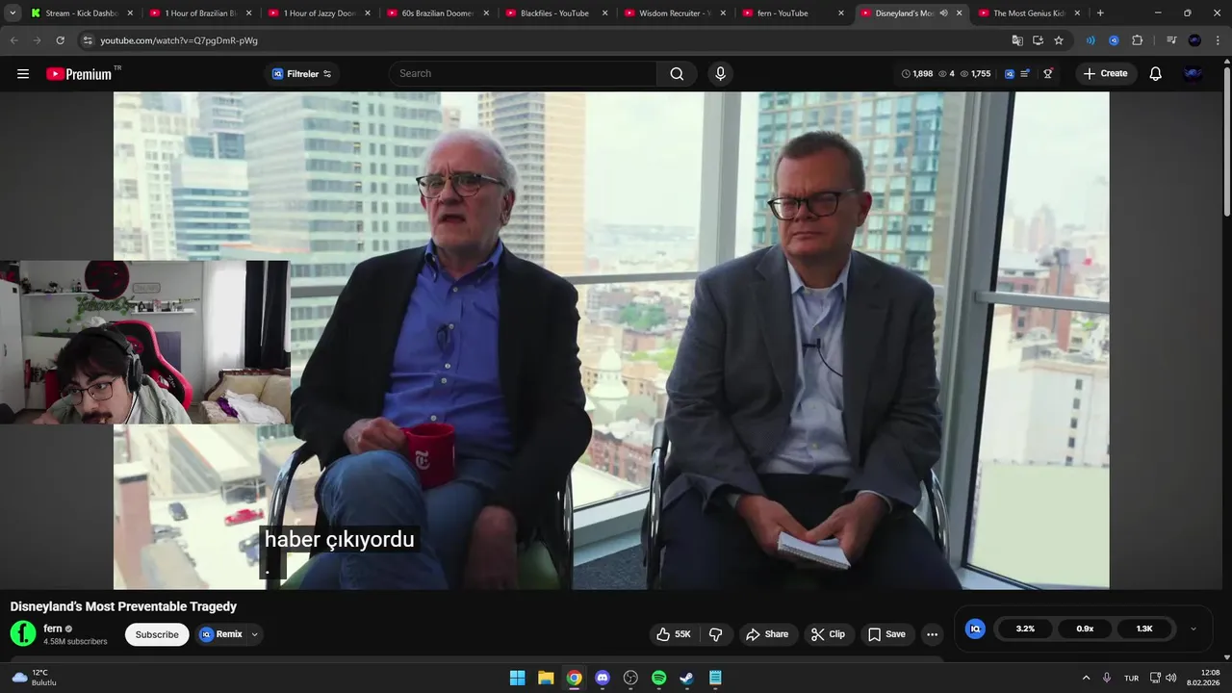Open Steam from the taskbar
Screen dimensions: 1232x693
(686, 678)
